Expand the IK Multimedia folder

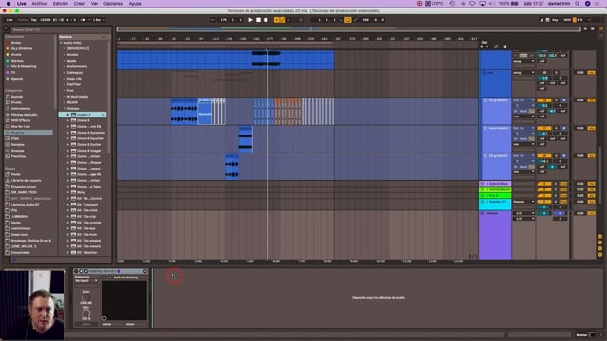[64, 97]
